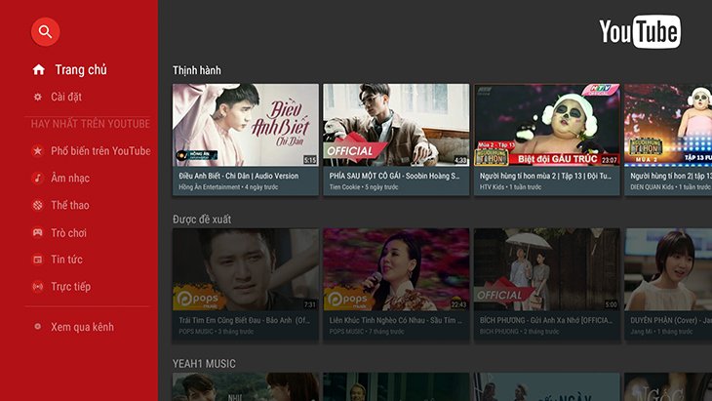Image resolution: width=712 pixels, height=401 pixels.
Task: Open the Trò chơi gamepad icon
Action: (x=38, y=233)
